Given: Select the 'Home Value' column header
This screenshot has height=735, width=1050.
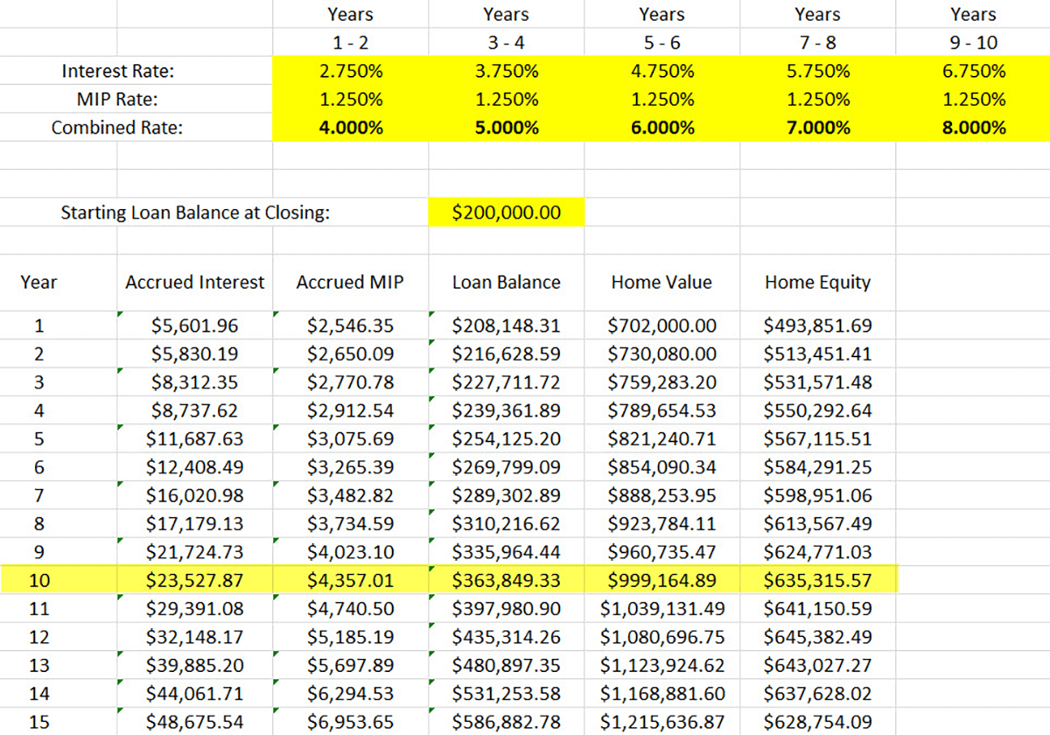Looking at the screenshot, I should (x=661, y=282).
